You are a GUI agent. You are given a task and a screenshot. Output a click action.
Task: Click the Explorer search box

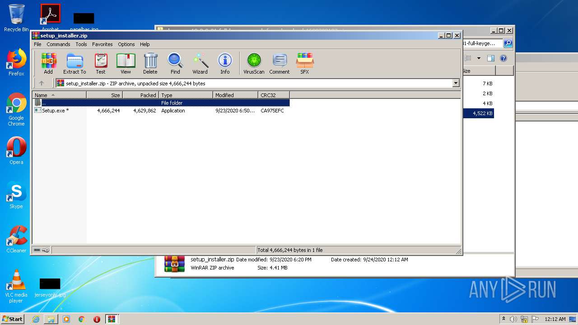(482, 43)
